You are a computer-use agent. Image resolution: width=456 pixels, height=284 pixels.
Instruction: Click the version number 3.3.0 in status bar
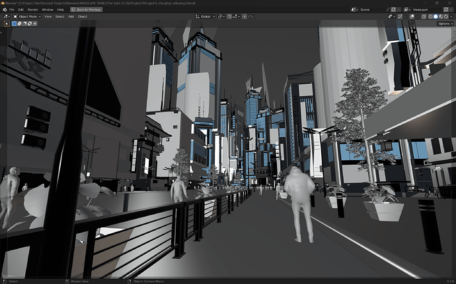click(451, 281)
